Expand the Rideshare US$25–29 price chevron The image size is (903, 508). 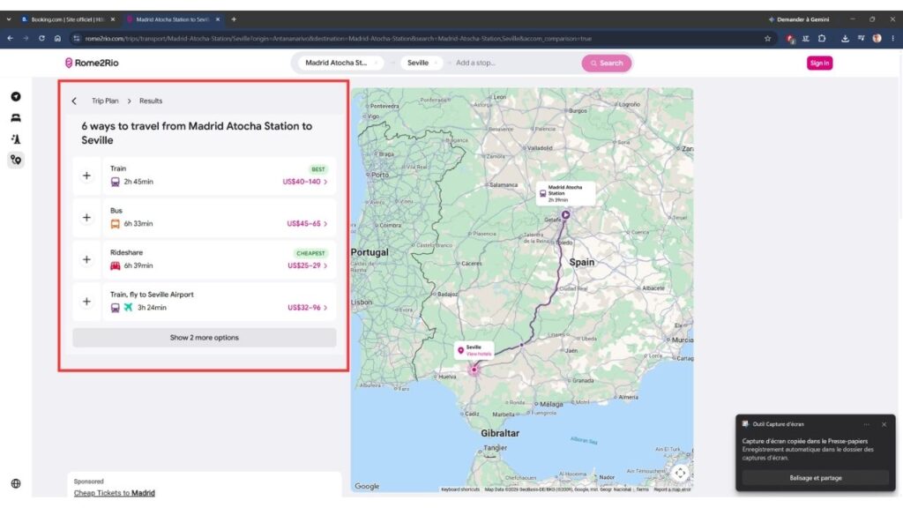click(325, 266)
